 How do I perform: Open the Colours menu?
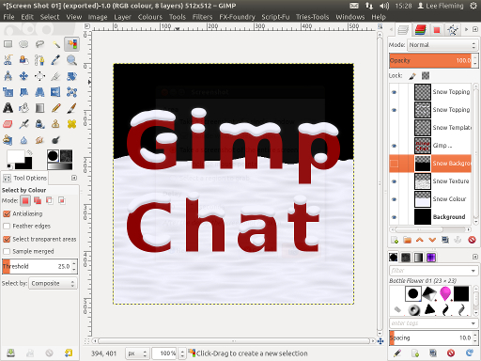click(x=150, y=17)
